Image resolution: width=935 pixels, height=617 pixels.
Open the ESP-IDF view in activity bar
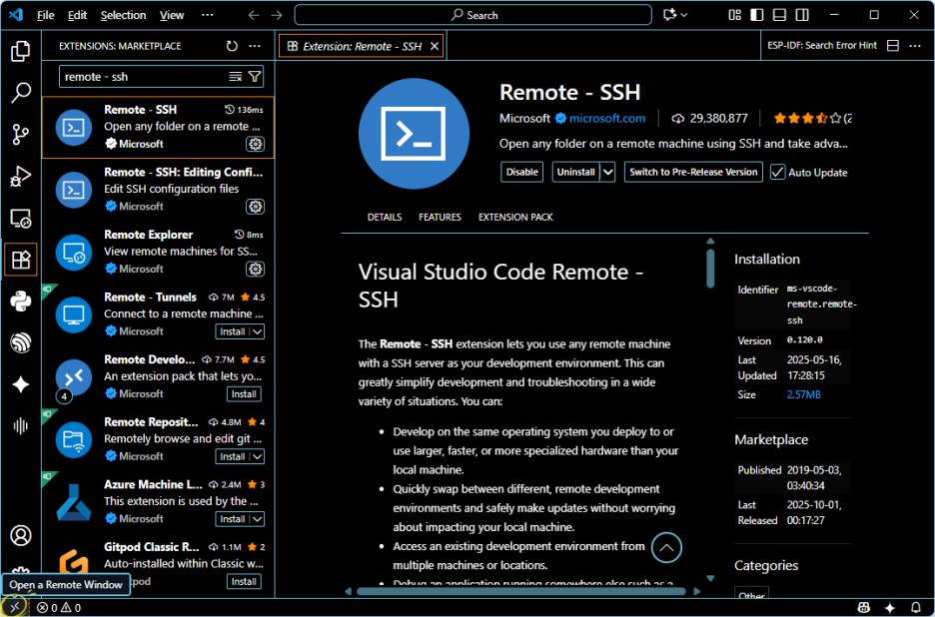coord(21,342)
